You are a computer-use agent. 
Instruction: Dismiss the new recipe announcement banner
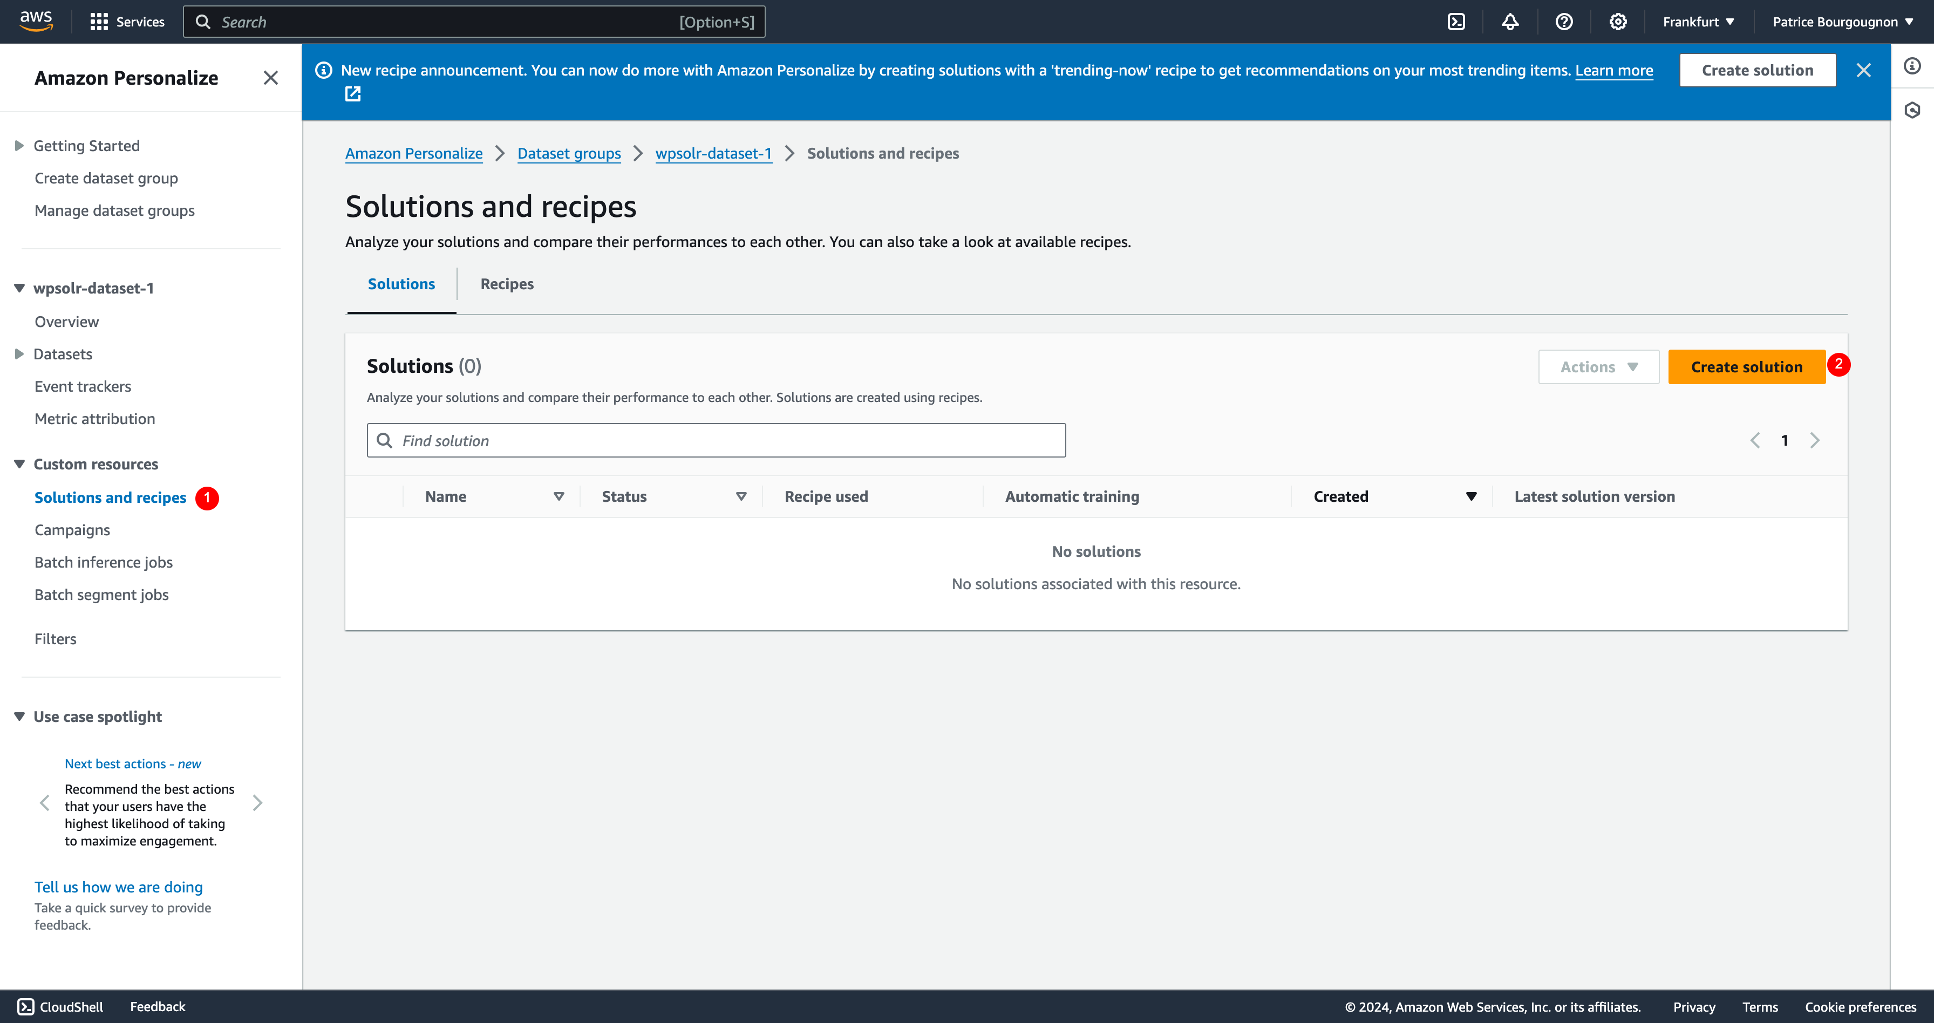tap(1863, 71)
